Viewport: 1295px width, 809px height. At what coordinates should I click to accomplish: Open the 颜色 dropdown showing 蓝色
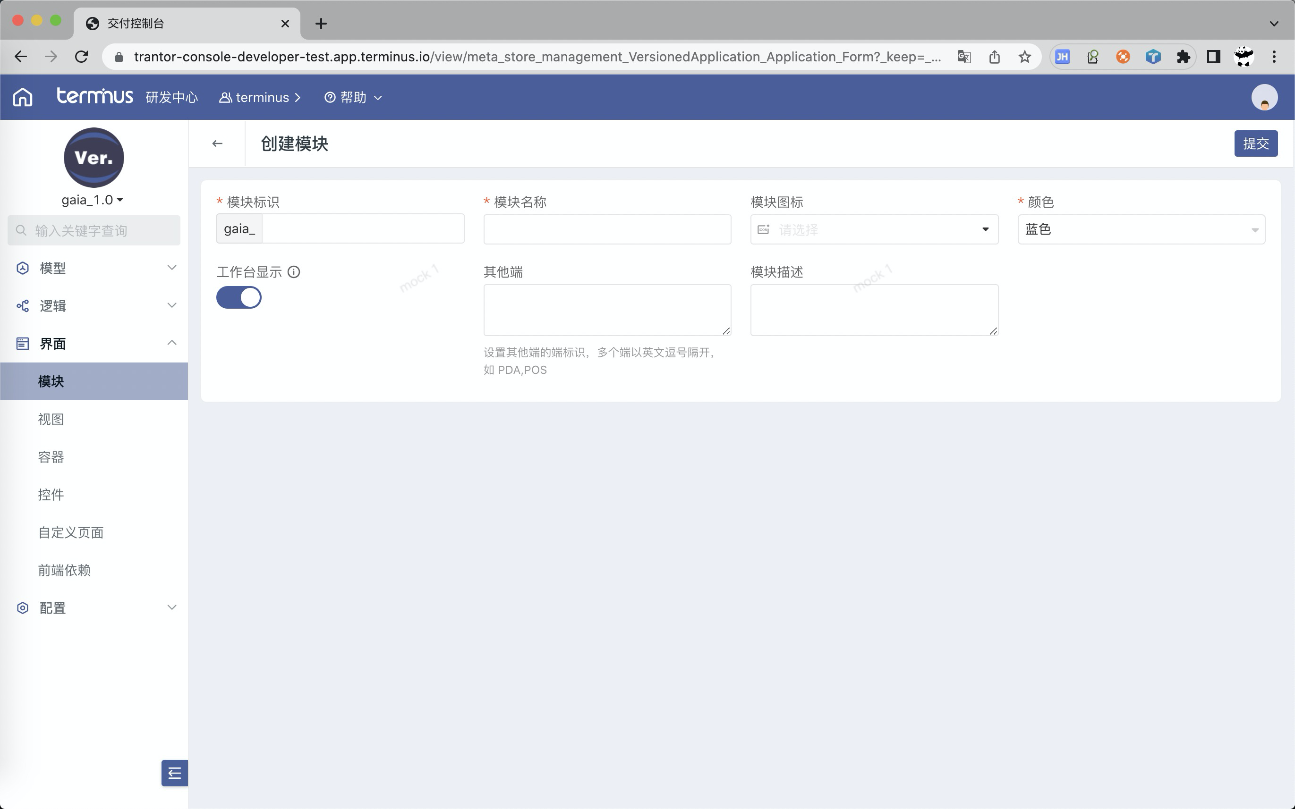1140,229
